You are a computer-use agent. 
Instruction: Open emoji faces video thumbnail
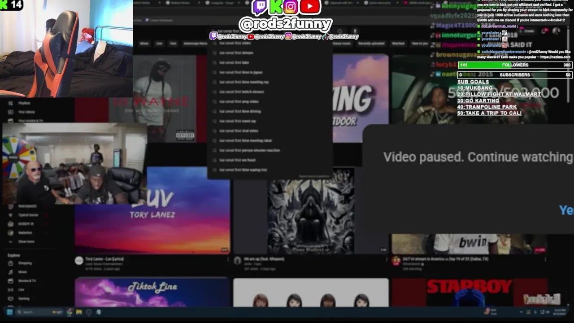click(x=311, y=292)
